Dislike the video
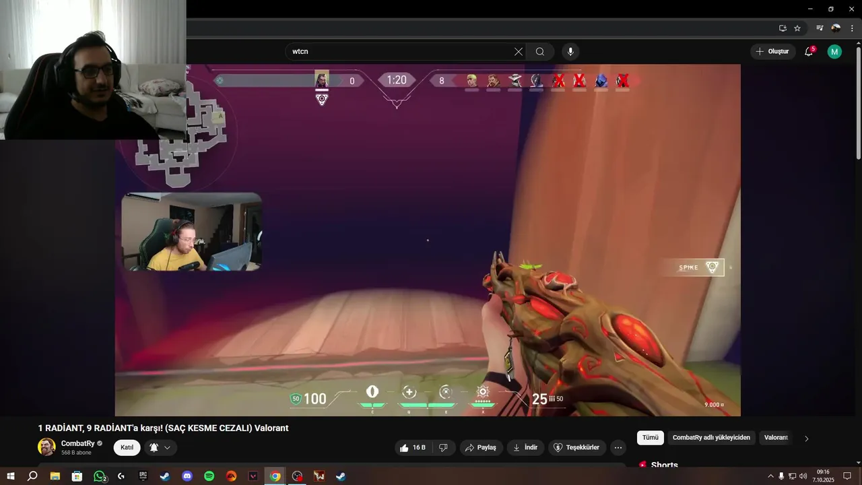 443,447
